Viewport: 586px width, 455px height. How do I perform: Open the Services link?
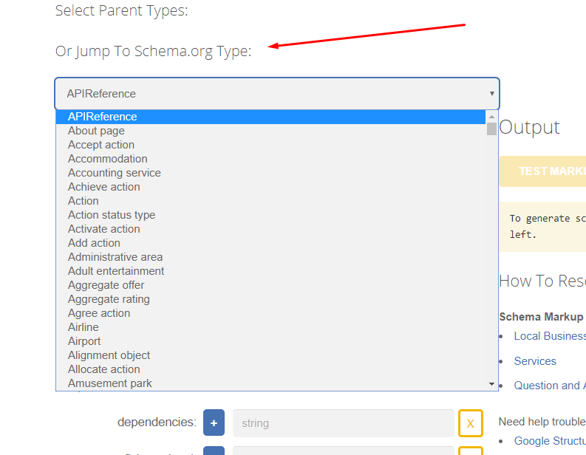click(x=535, y=361)
